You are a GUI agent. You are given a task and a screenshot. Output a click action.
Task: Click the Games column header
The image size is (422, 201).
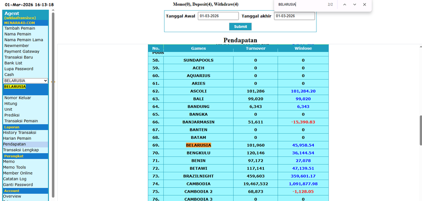point(198,49)
